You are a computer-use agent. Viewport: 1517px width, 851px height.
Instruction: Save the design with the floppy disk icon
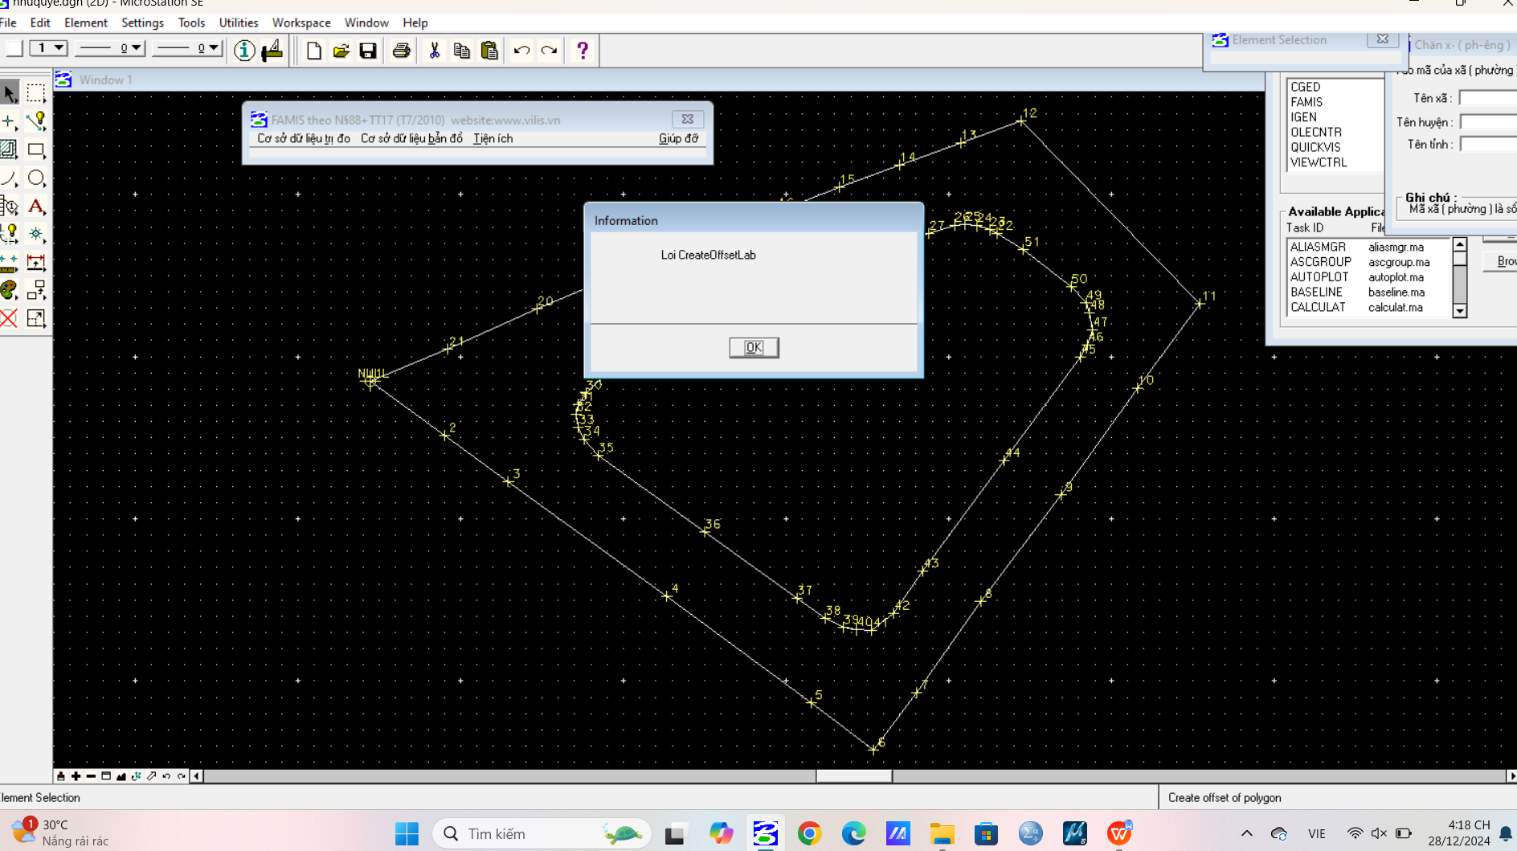(x=368, y=51)
